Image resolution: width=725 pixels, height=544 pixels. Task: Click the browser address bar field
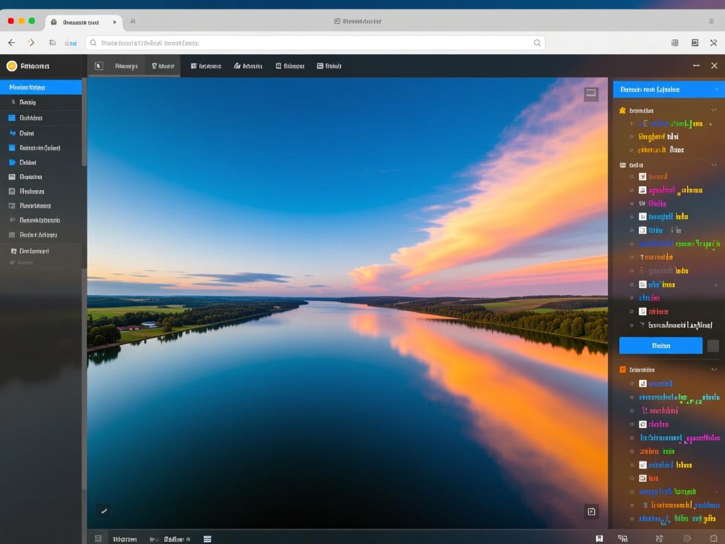[x=315, y=43]
